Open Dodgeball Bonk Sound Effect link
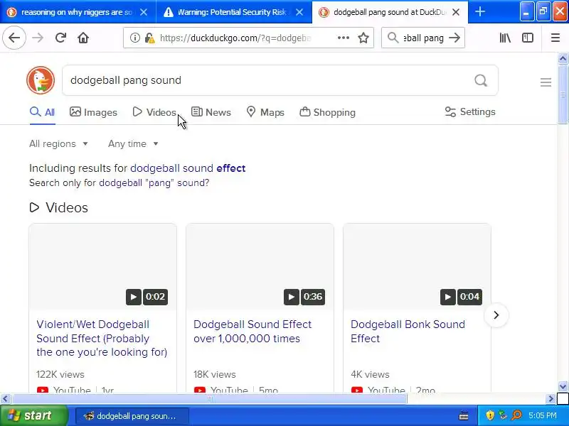This screenshot has width=569, height=426. [408, 331]
